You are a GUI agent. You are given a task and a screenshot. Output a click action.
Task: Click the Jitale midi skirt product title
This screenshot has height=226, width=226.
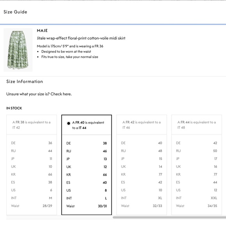[81, 38]
